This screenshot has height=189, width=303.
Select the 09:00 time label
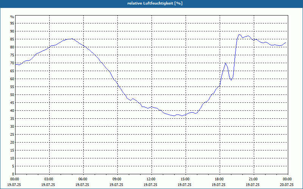pyautogui.click(x=118, y=179)
